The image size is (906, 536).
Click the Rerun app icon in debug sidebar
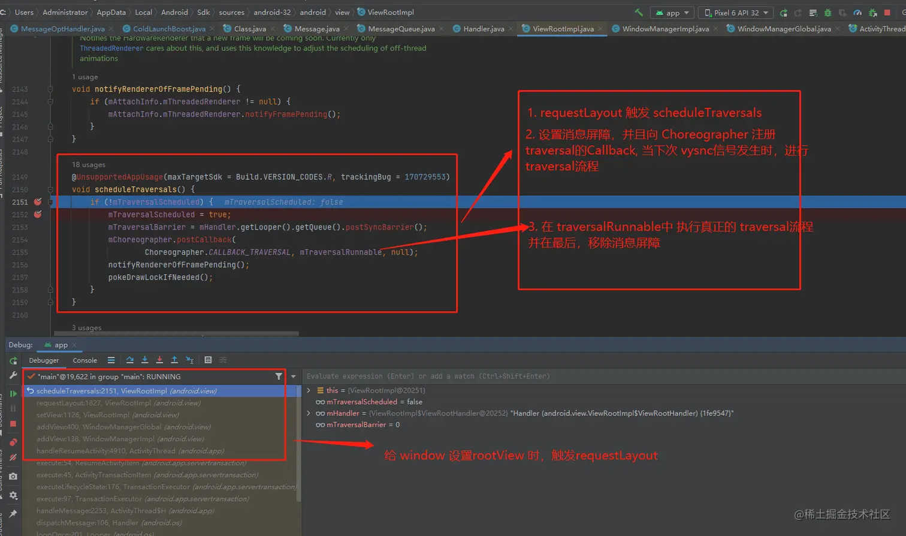tap(13, 361)
